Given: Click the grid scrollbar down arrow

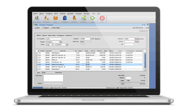Looking at the screenshot, I should click(145, 70).
